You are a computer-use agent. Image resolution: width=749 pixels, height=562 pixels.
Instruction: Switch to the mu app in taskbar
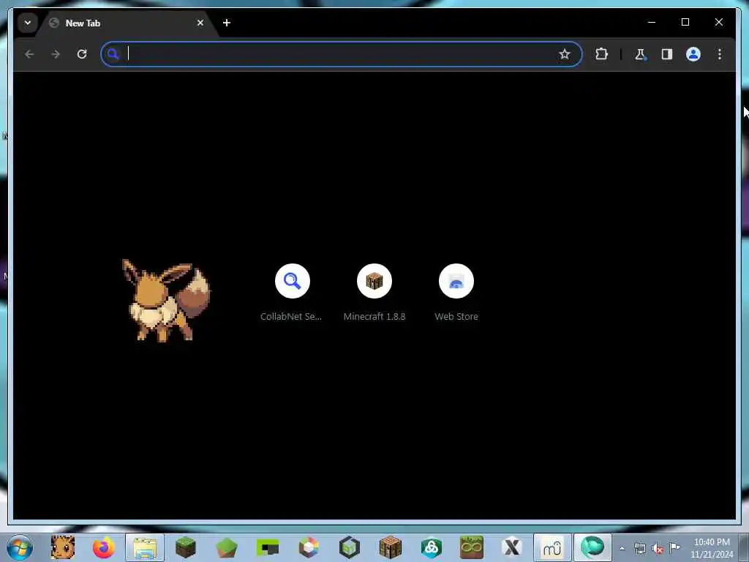click(x=552, y=547)
